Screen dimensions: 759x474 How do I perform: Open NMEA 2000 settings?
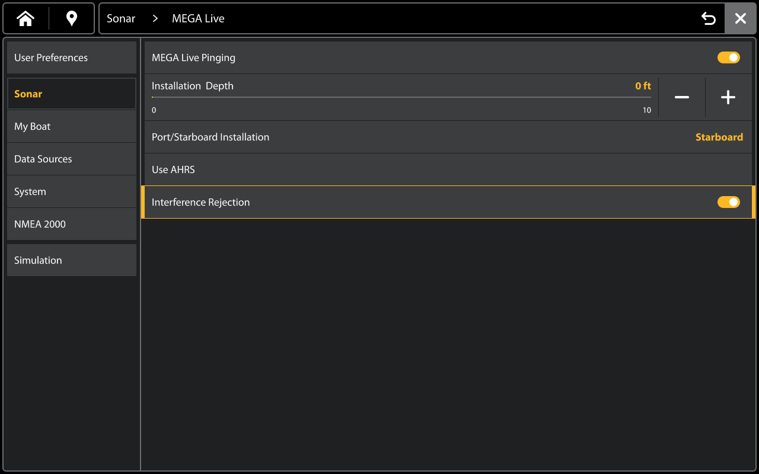72,224
